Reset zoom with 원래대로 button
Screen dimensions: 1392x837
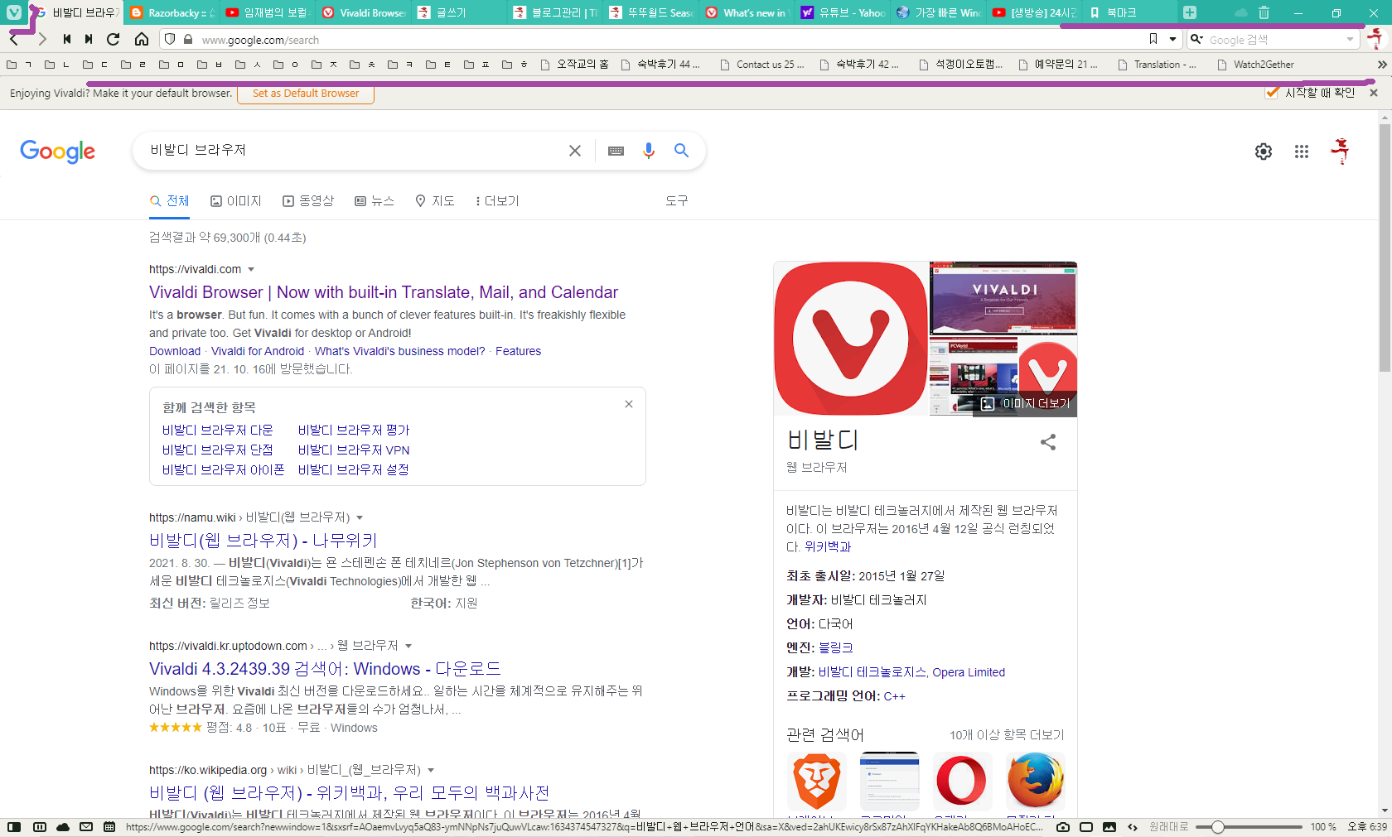[1169, 827]
